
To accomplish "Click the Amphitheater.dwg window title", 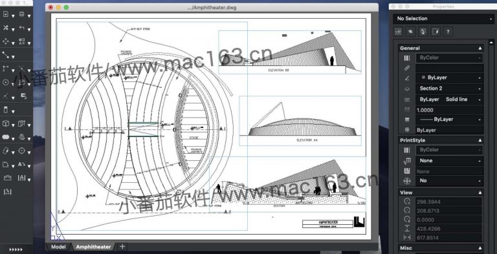I will [212, 7].
